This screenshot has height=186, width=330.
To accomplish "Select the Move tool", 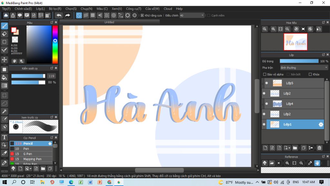I will click(x=5, y=60).
